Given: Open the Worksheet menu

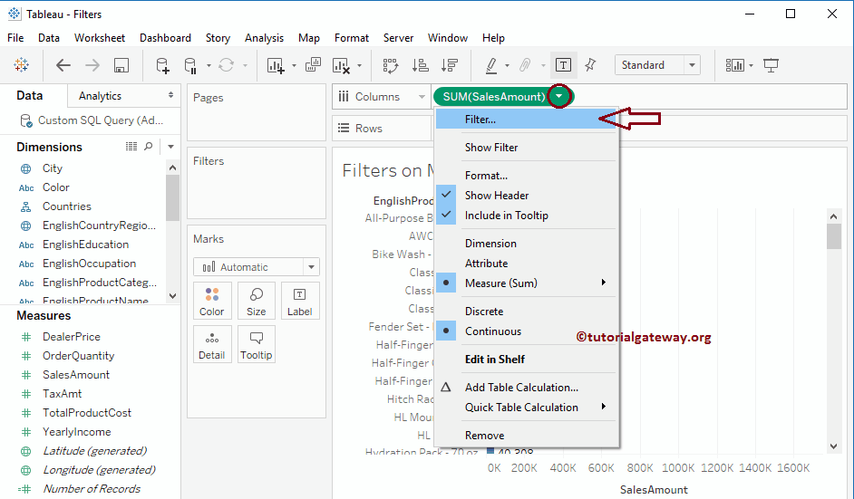Looking at the screenshot, I should coord(100,37).
